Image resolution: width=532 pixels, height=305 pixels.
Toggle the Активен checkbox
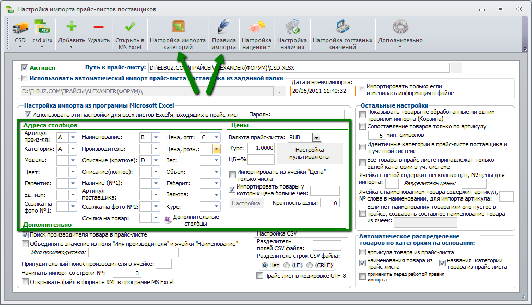(x=25, y=67)
